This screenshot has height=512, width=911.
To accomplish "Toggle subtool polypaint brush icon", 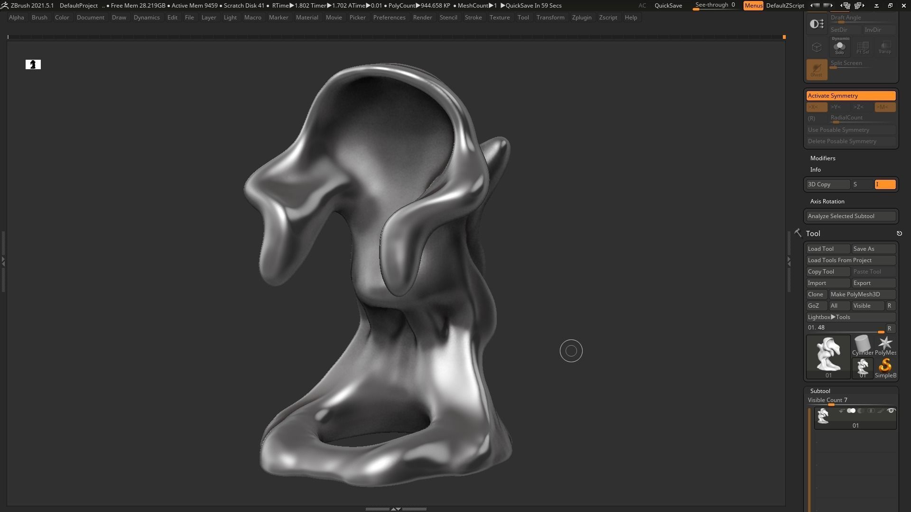I will click(881, 411).
